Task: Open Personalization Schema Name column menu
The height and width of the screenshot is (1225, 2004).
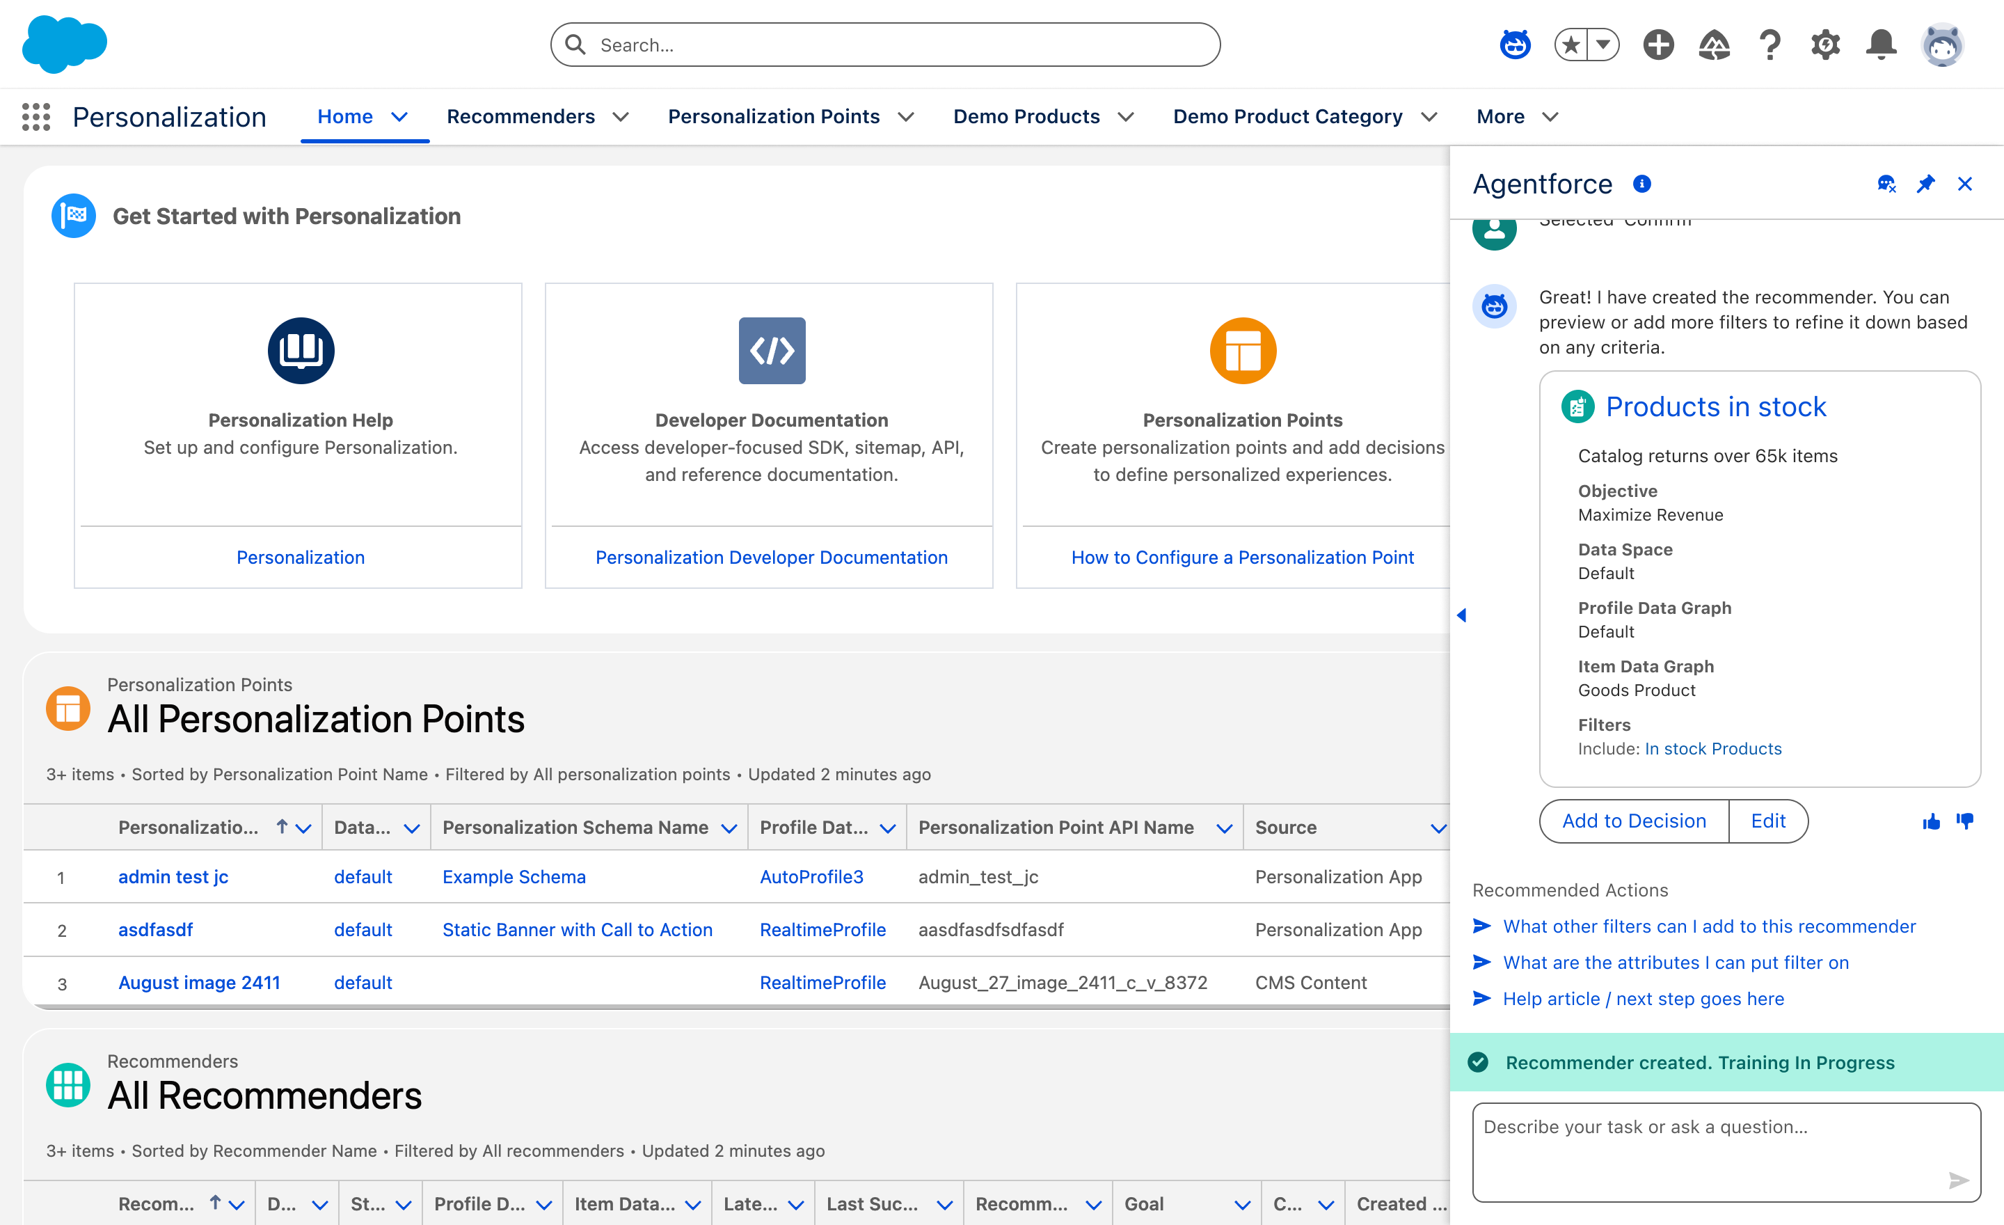Action: [729, 828]
